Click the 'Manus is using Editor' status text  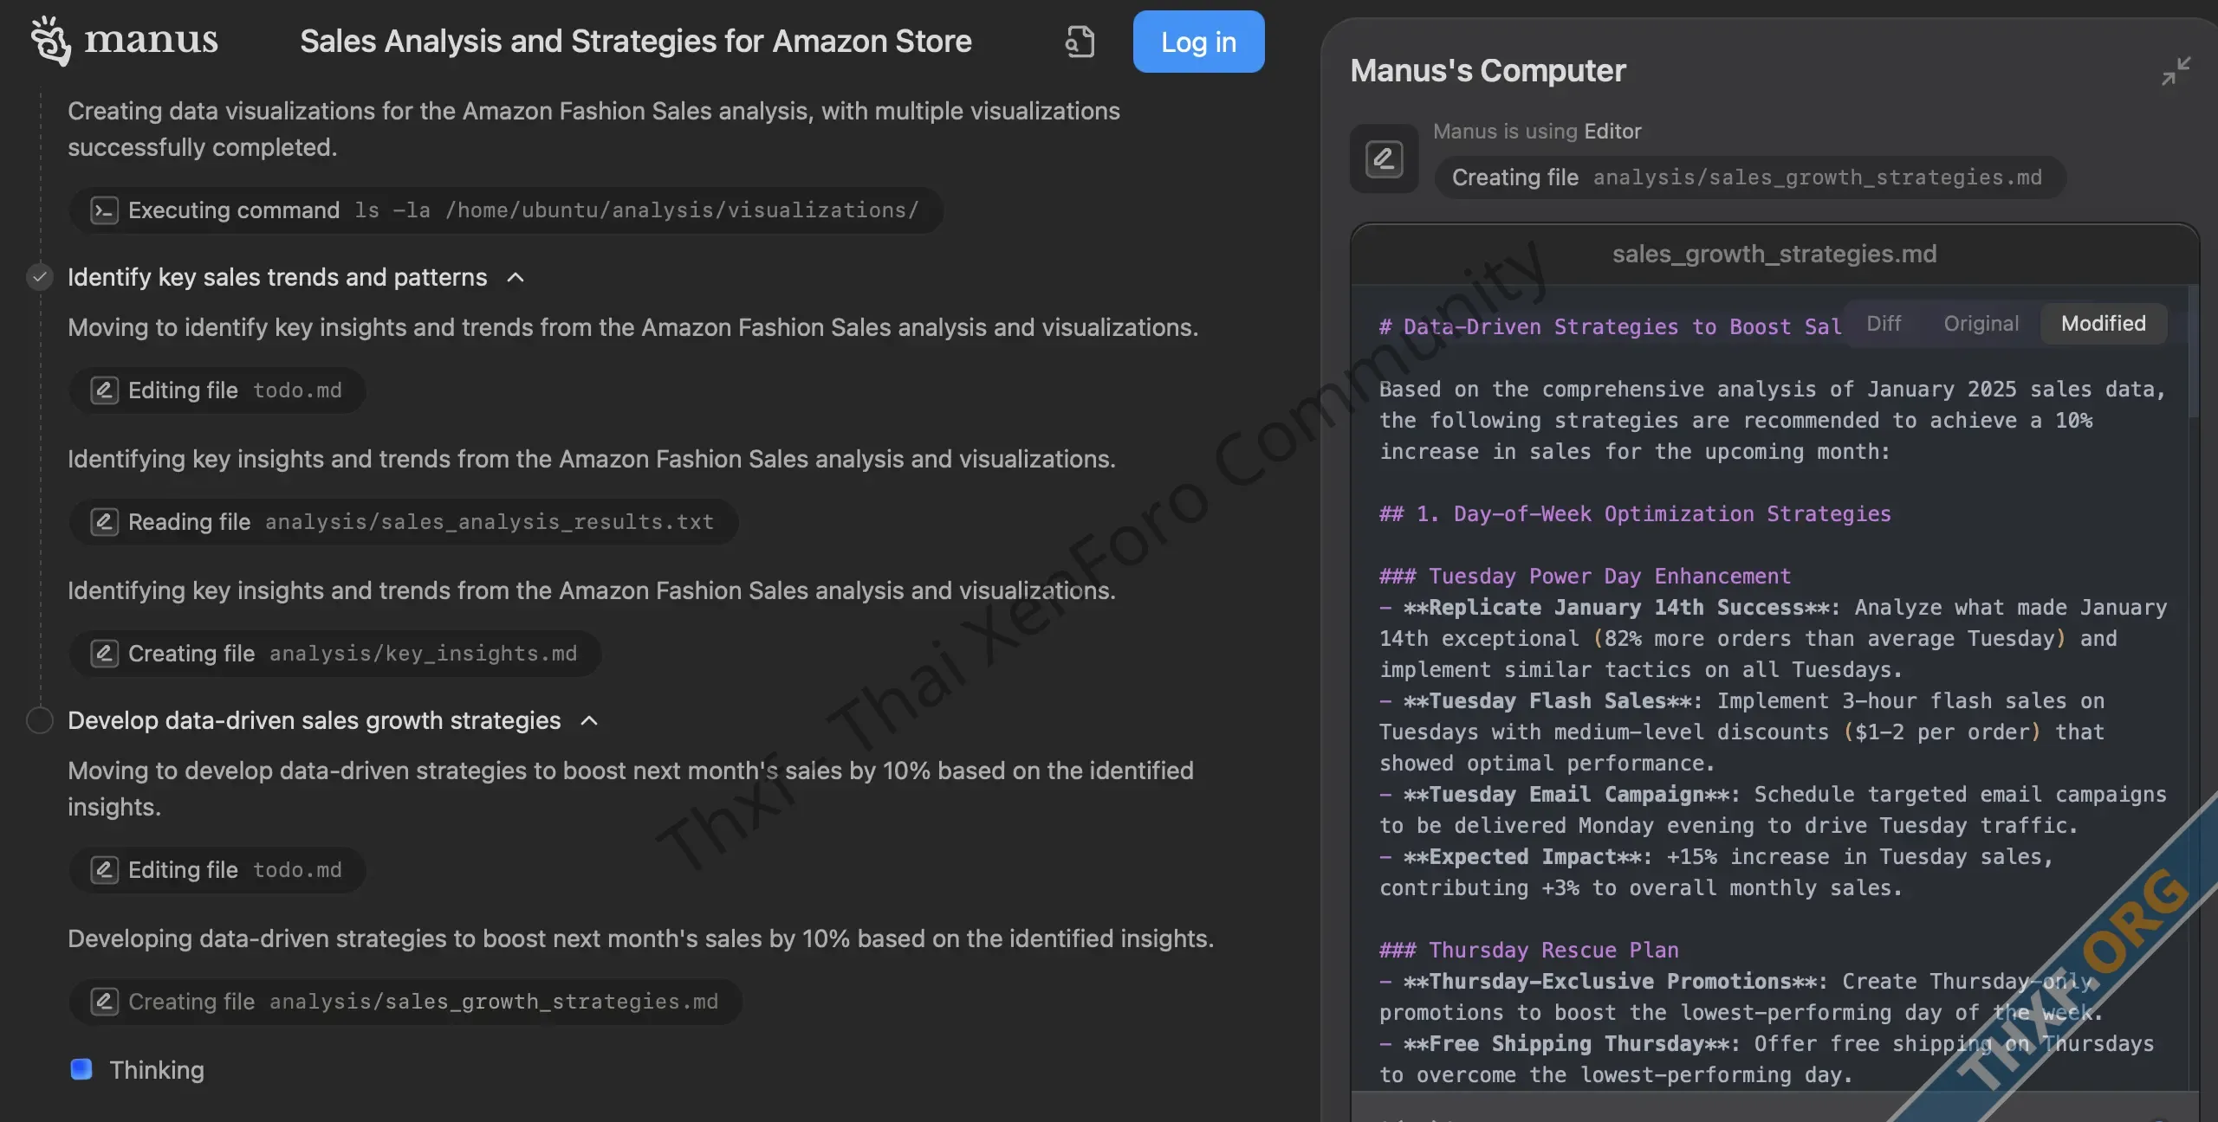(x=1537, y=132)
